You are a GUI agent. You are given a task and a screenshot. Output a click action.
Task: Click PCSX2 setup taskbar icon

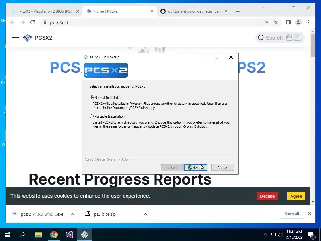[85, 235]
